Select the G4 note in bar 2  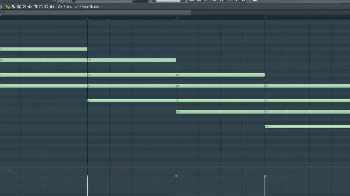(132, 101)
